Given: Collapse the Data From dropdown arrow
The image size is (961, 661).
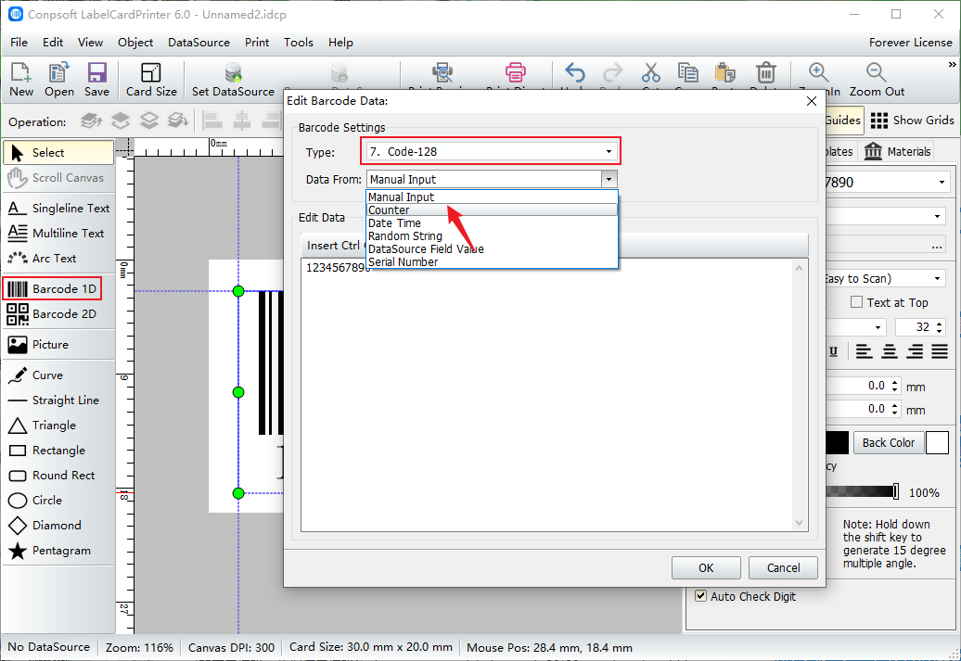Looking at the screenshot, I should coord(609,179).
